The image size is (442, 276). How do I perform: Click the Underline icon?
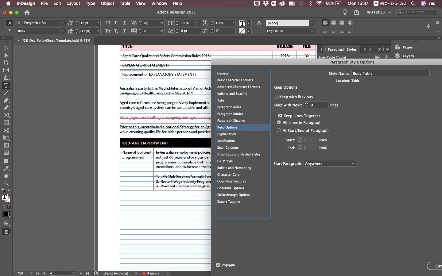(x=124, y=23)
